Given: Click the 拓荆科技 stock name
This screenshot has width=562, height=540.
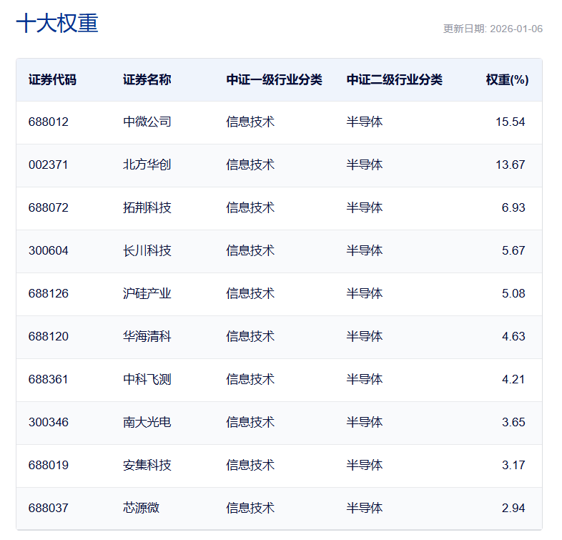Looking at the screenshot, I should (147, 207).
